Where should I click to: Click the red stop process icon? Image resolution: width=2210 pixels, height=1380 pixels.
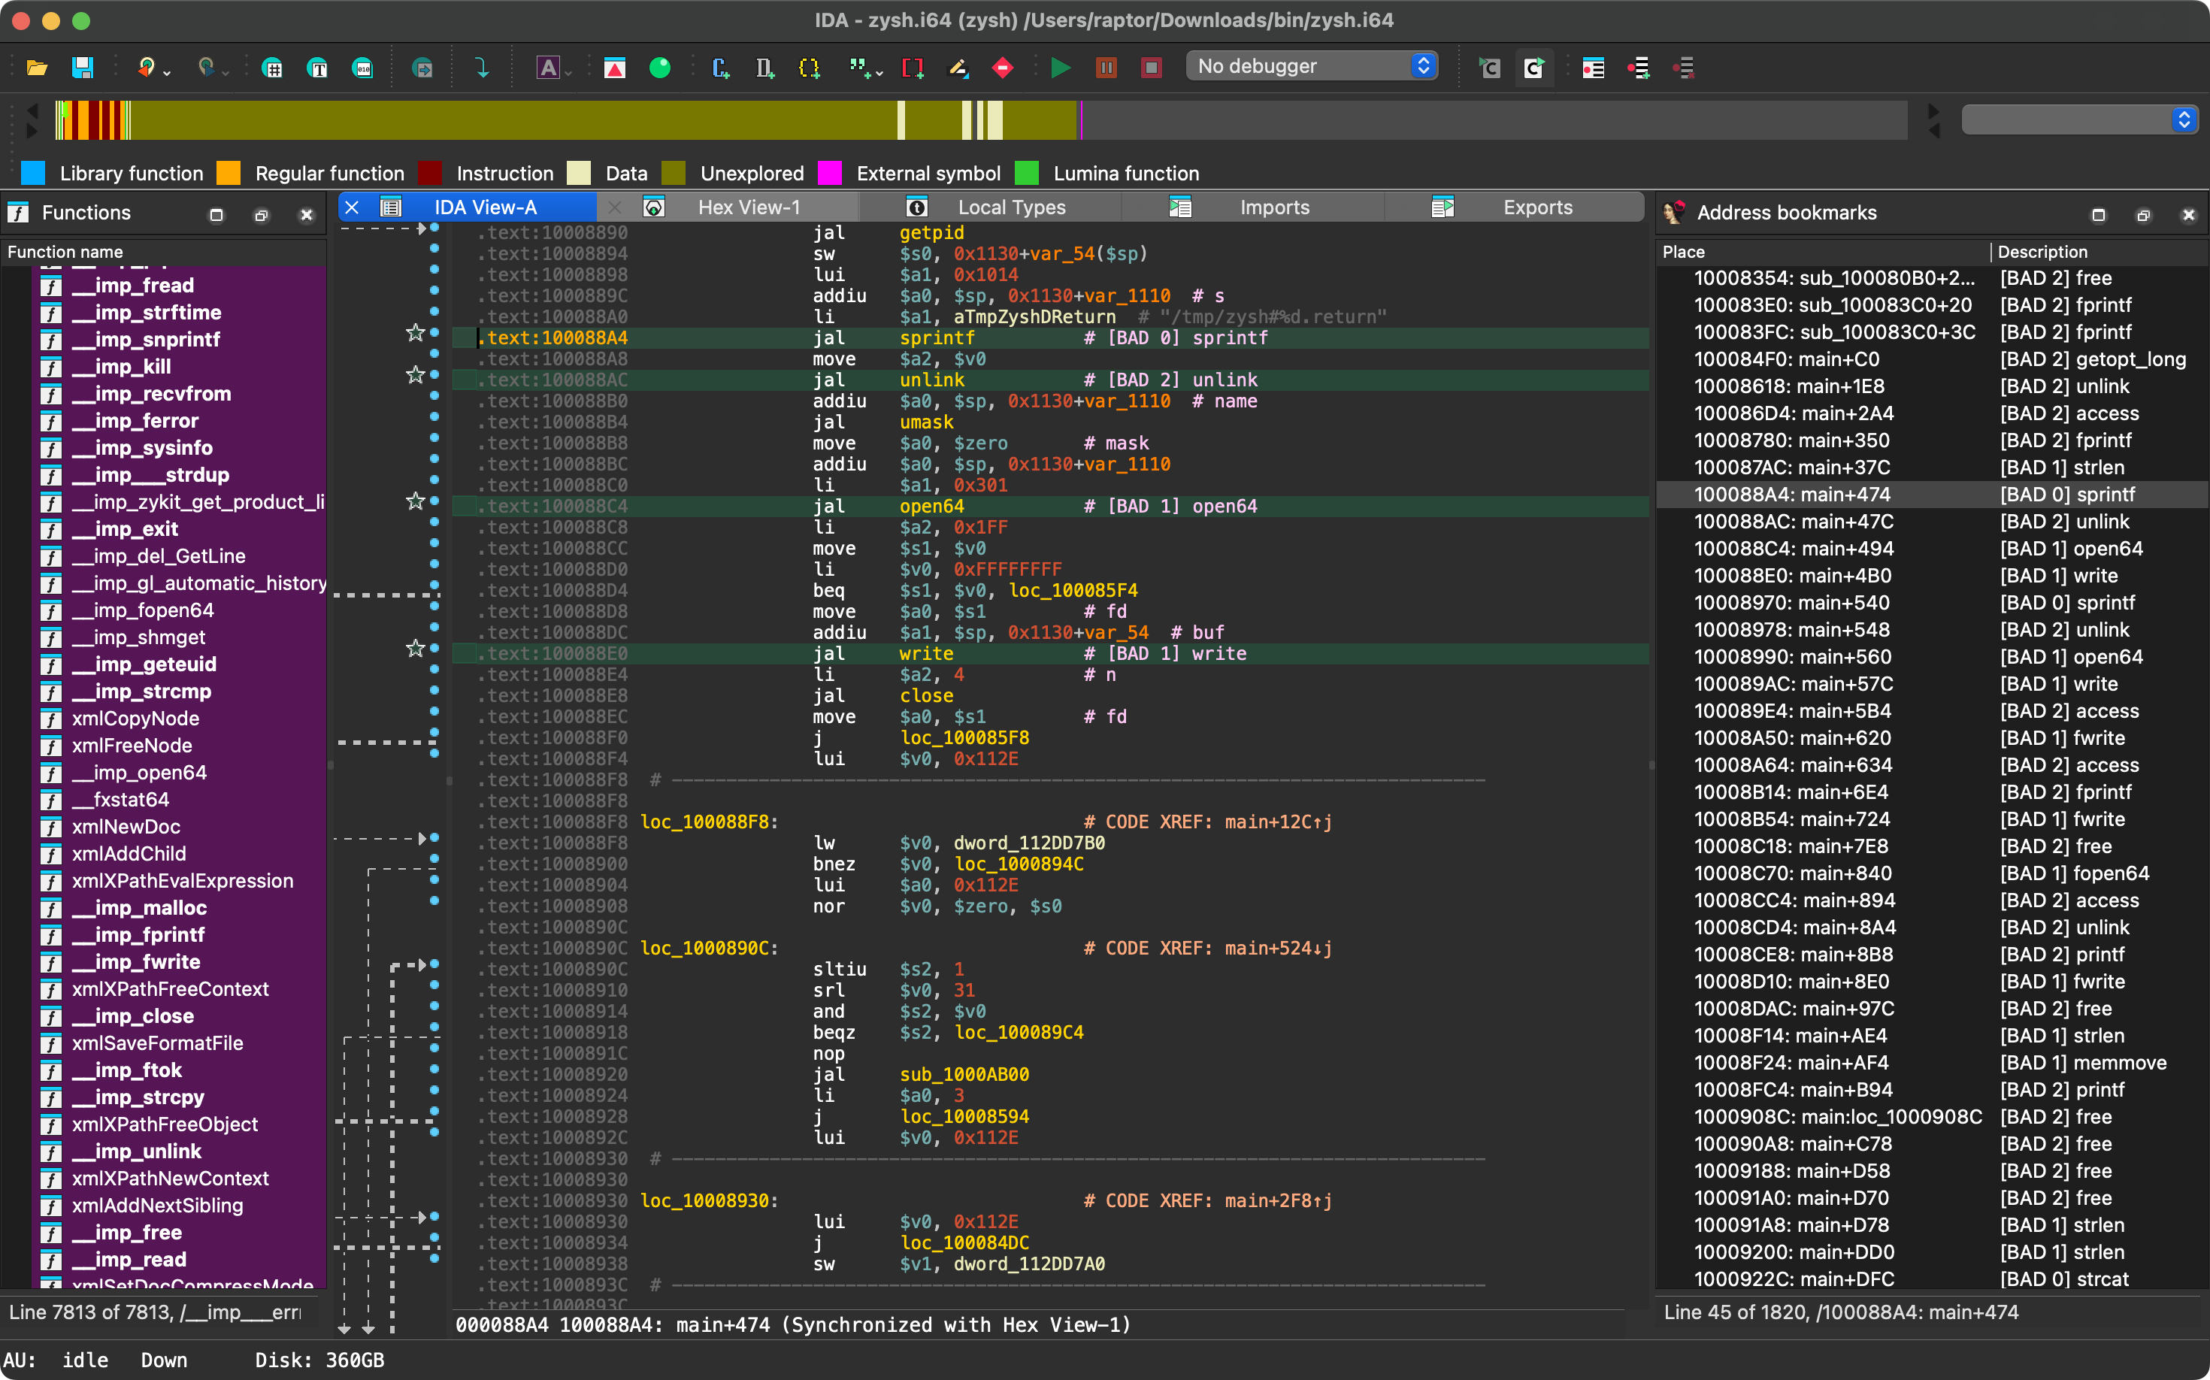pyautogui.click(x=1151, y=68)
